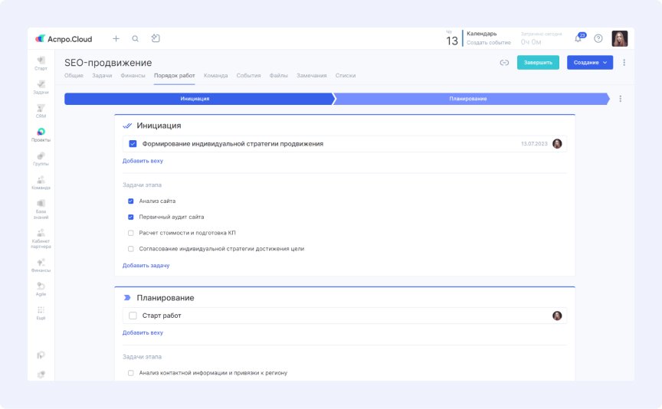662x409 pixels.
Task: Open the База знаний sidebar icon
Action: pos(41,209)
